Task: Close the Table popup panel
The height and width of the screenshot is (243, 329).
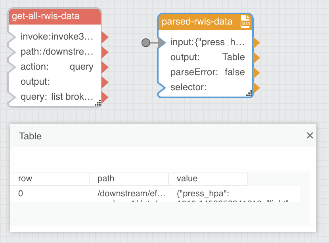Action: pos(310,135)
